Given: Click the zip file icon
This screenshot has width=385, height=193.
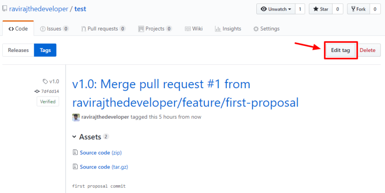Looking at the screenshot, I should click(75, 152).
